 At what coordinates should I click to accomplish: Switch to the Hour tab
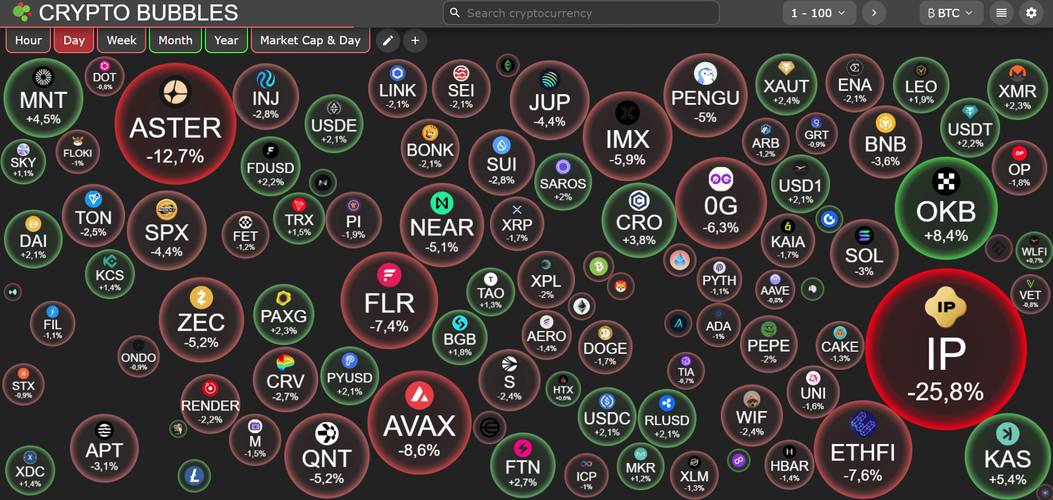coord(28,40)
